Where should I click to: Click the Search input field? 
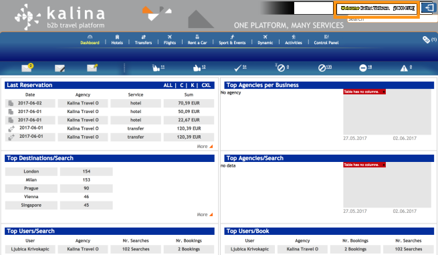pyautogui.click(x=392, y=19)
